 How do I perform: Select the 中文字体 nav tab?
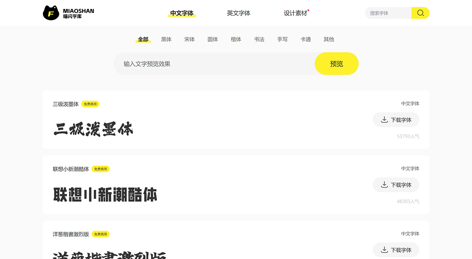[x=182, y=13]
